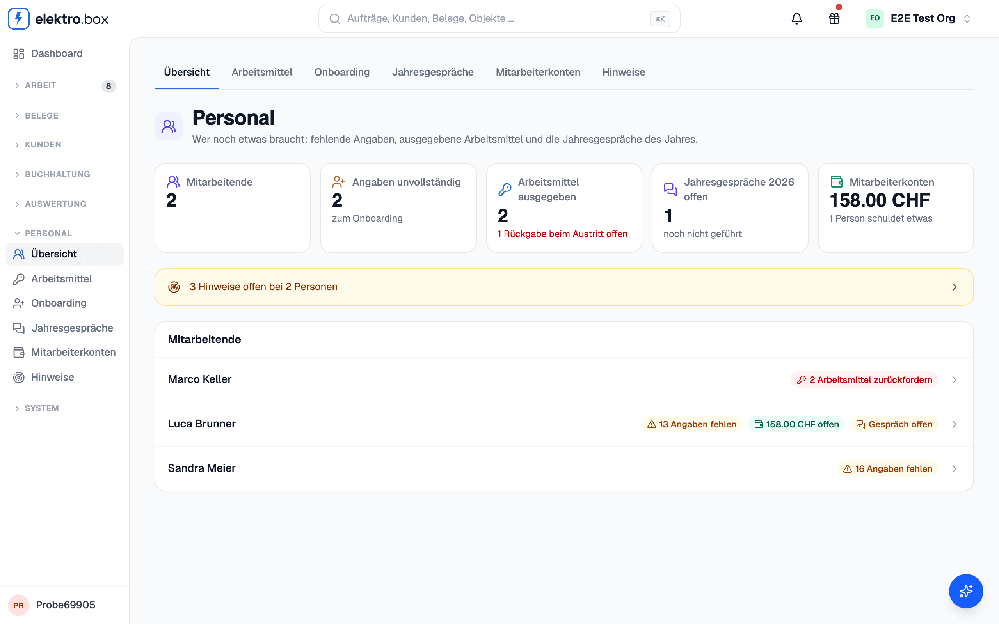Switch to the Jahresgespräche tab
The image size is (999, 624).
point(433,72)
